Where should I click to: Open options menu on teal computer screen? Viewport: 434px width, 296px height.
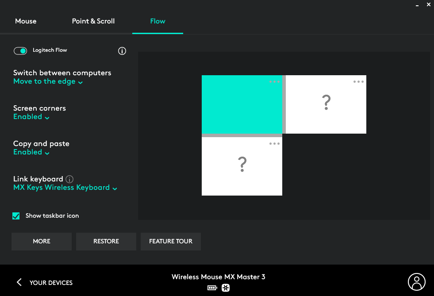click(x=274, y=82)
